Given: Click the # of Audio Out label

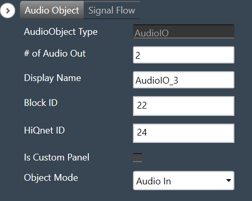Looking at the screenshot, I should coord(55,53).
